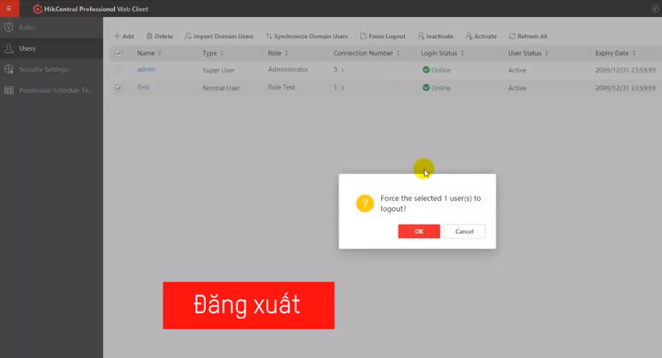The height and width of the screenshot is (358, 662).
Task: Open the admin user link
Action: (146, 69)
